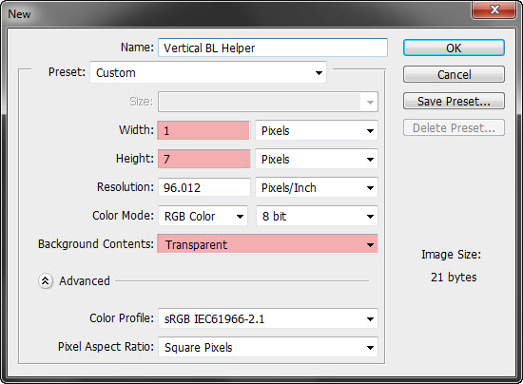Click into the Height value field
Viewport: 523px width, 384px height.
(x=203, y=159)
